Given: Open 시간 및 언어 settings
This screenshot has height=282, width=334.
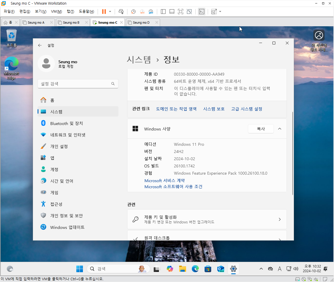Looking at the screenshot, I should 78,181.
